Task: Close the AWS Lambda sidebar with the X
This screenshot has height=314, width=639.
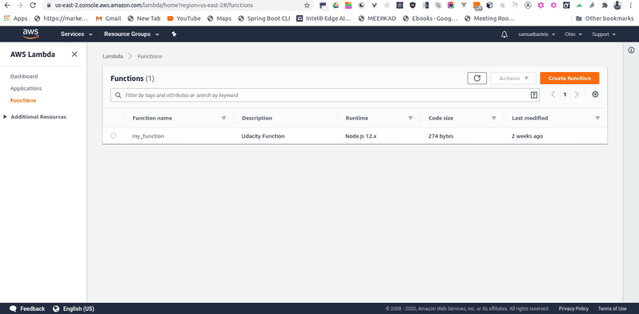Action: click(x=74, y=54)
